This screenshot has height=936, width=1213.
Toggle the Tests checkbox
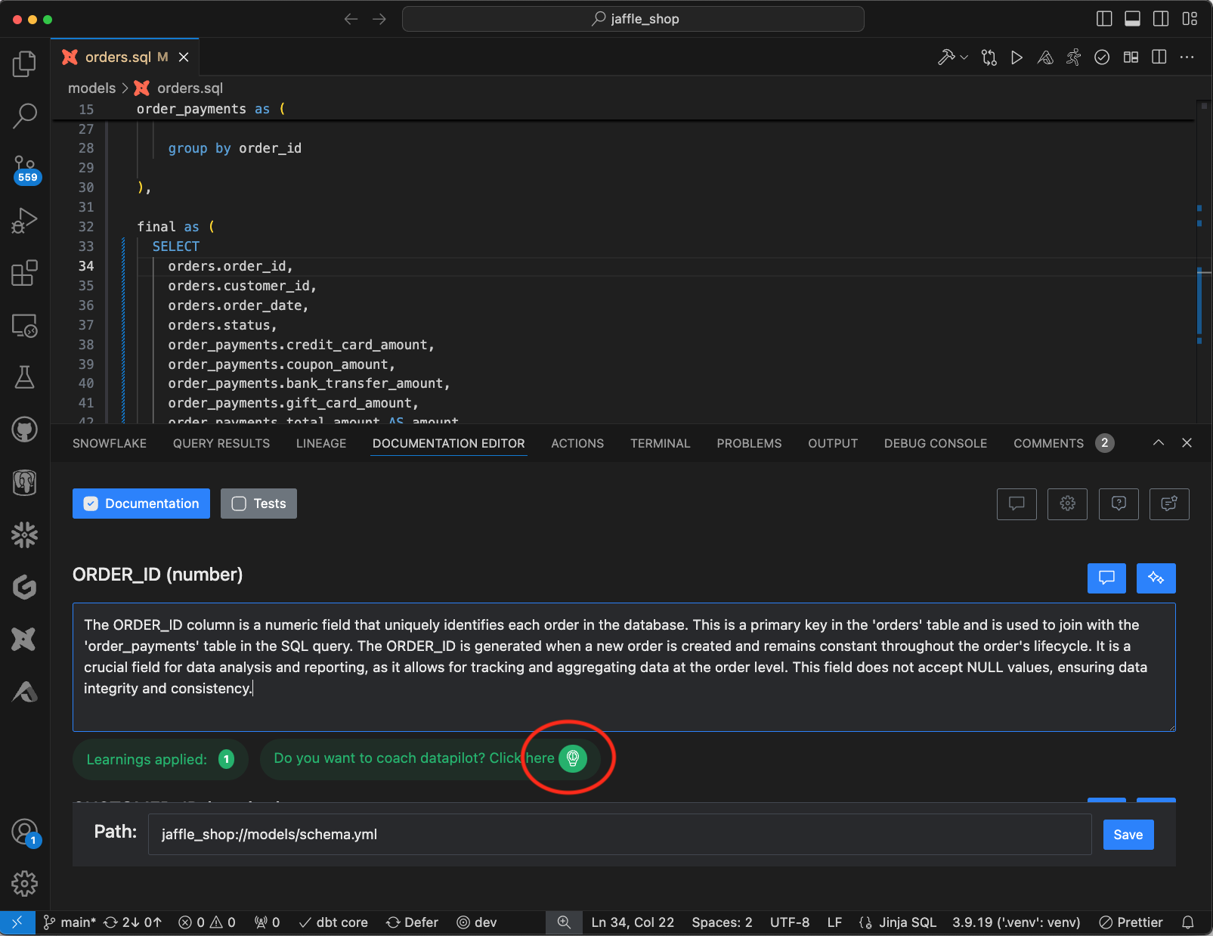pos(258,504)
